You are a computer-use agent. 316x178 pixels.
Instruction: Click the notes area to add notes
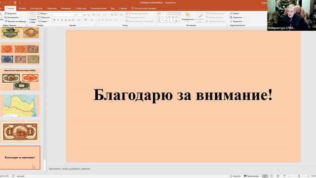(69, 169)
